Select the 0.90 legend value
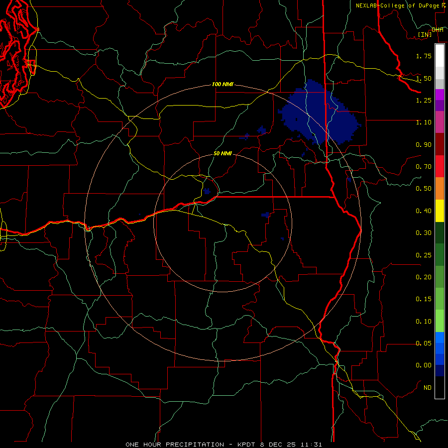Image resolution: width=448 pixels, height=448 pixels. click(424, 144)
